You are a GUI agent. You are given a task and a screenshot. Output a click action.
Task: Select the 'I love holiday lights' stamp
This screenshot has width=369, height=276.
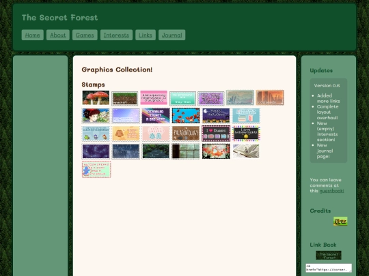246,134
